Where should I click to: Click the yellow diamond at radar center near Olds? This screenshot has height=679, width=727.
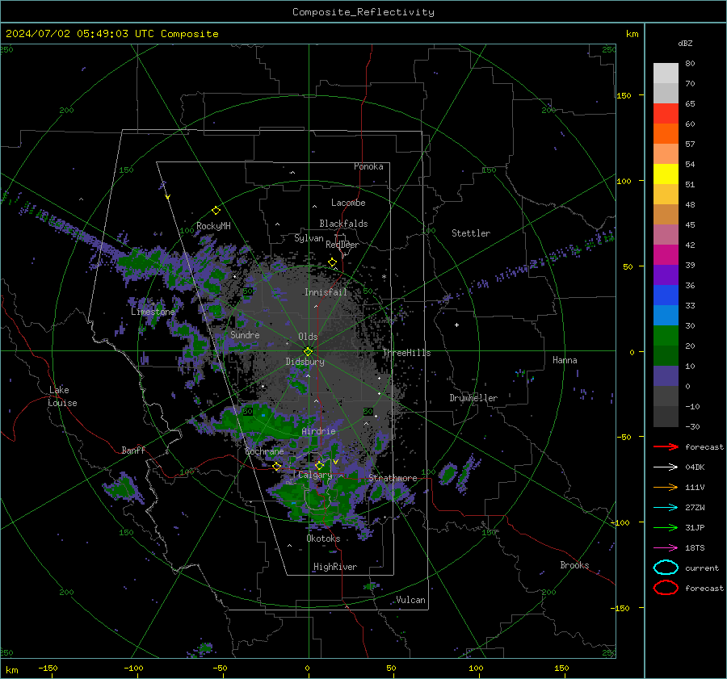[x=308, y=351]
